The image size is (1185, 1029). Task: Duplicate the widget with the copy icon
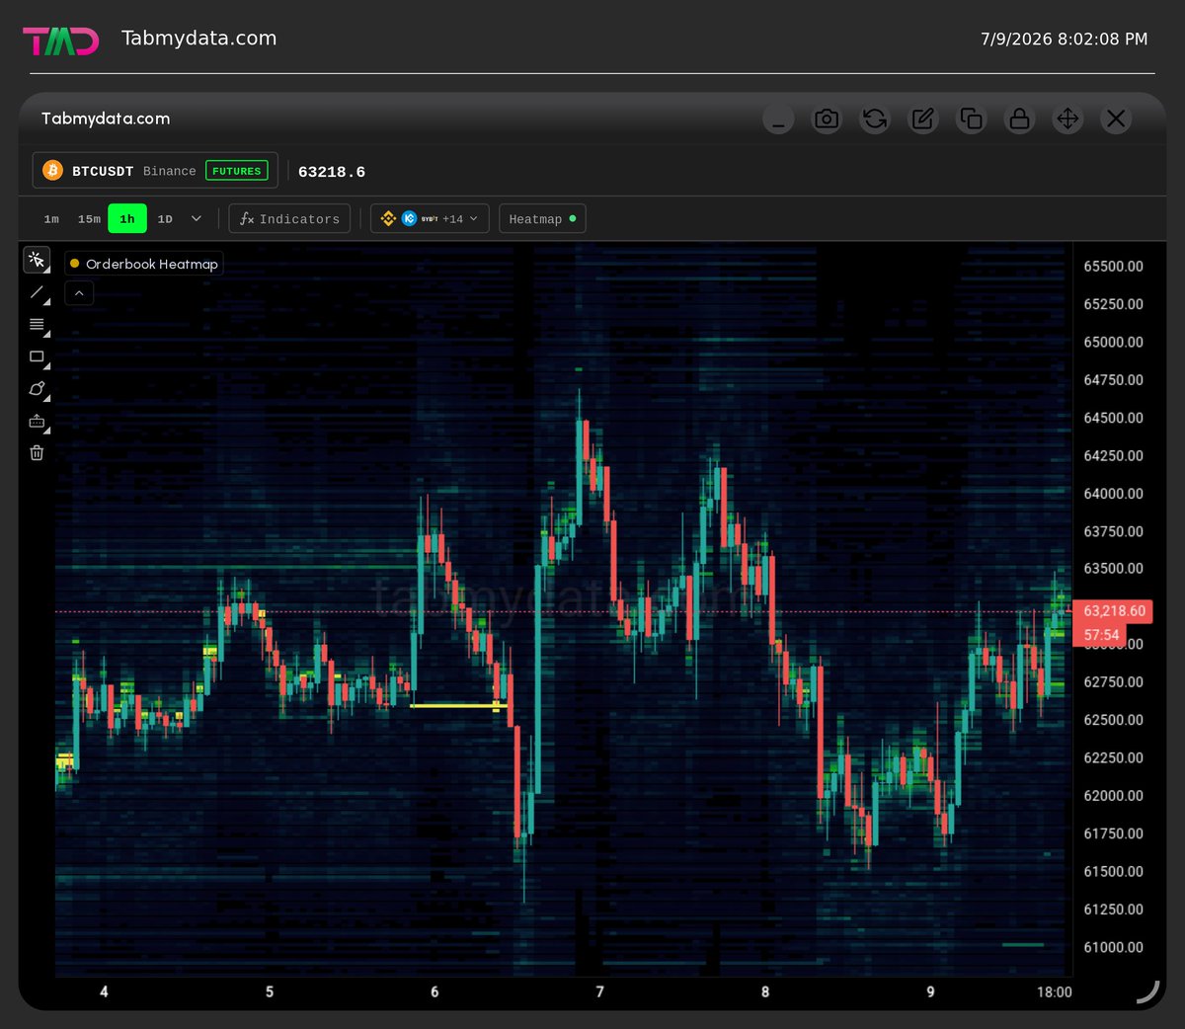[x=972, y=119]
